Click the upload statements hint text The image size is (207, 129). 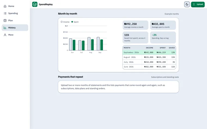[x=113, y=87]
